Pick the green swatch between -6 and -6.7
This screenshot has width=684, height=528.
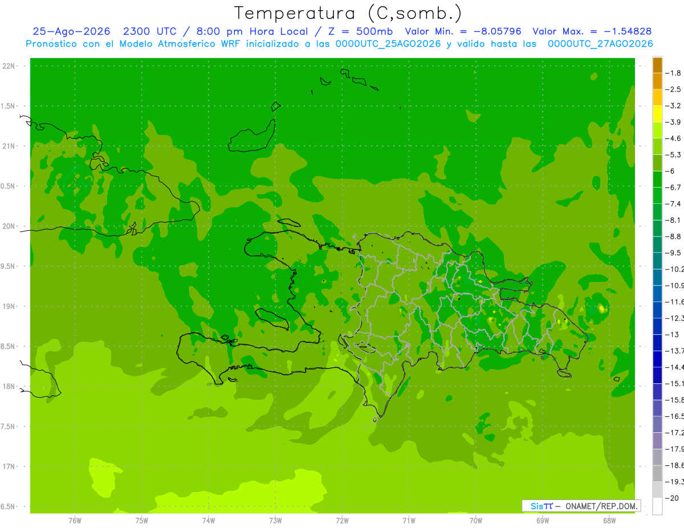(x=657, y=179)
